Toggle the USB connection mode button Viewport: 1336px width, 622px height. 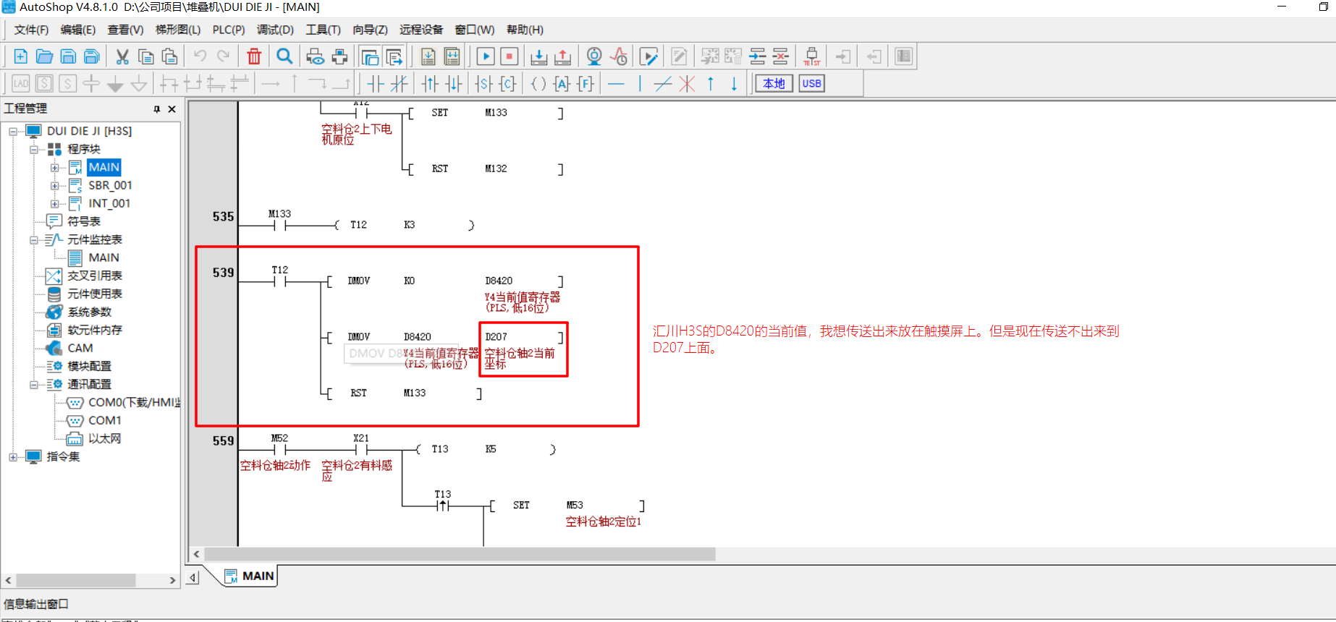click(x=811, y=84)
